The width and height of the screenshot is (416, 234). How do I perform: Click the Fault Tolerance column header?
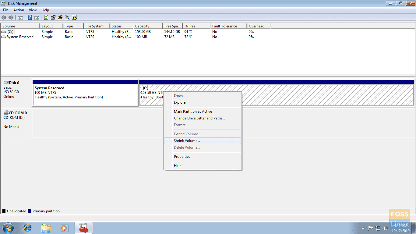point(228,26)
